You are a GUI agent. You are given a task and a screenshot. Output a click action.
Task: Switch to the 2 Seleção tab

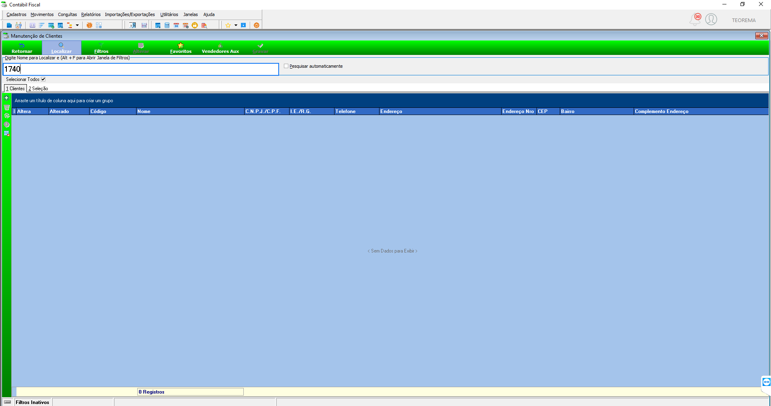point(38,89)
